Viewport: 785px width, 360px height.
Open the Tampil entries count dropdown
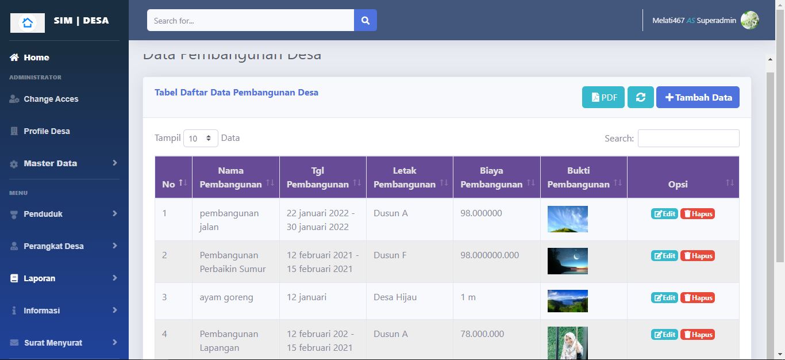201,139
